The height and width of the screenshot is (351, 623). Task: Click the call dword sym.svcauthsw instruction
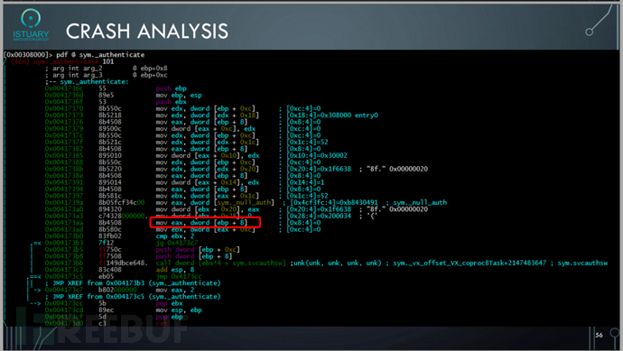[220, 263]
